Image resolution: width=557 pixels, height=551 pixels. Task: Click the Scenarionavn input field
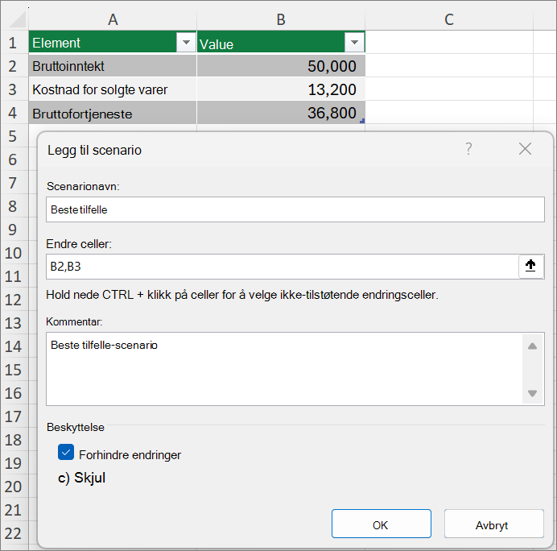point(295,209)
